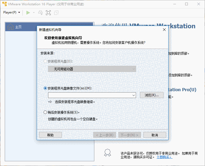Viewport: 205px width, 166px height.
Task: Click the home house icon
Action: tap(11, 27)
